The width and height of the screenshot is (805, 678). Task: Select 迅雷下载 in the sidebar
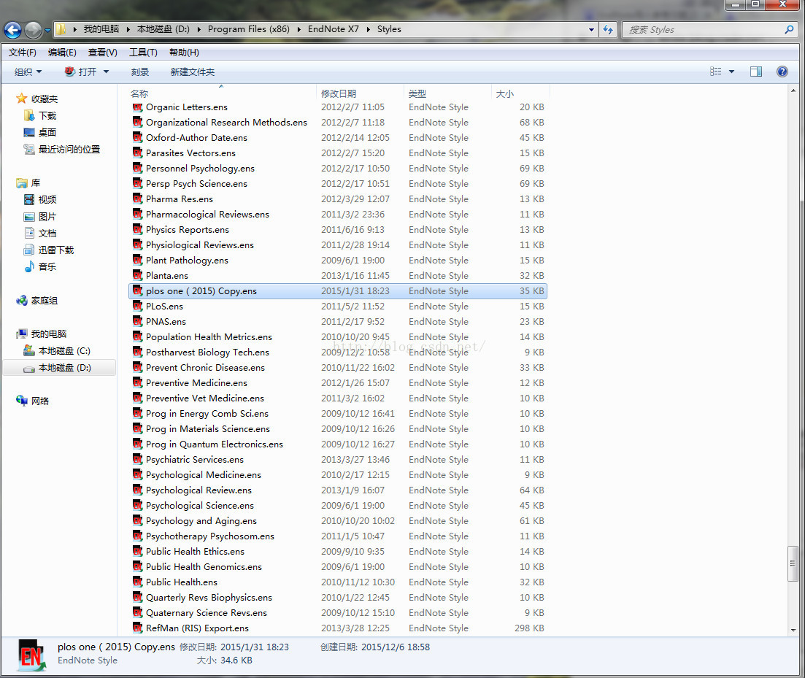[56, 250]
